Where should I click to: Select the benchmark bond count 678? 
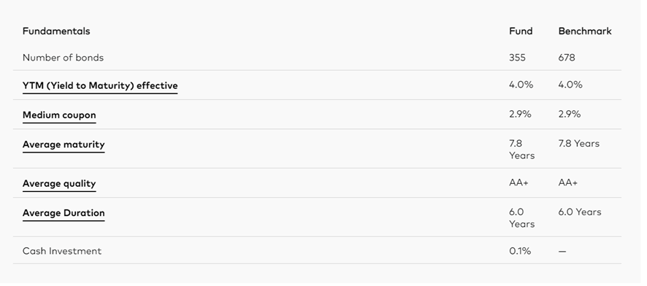(x=567, y=58)
